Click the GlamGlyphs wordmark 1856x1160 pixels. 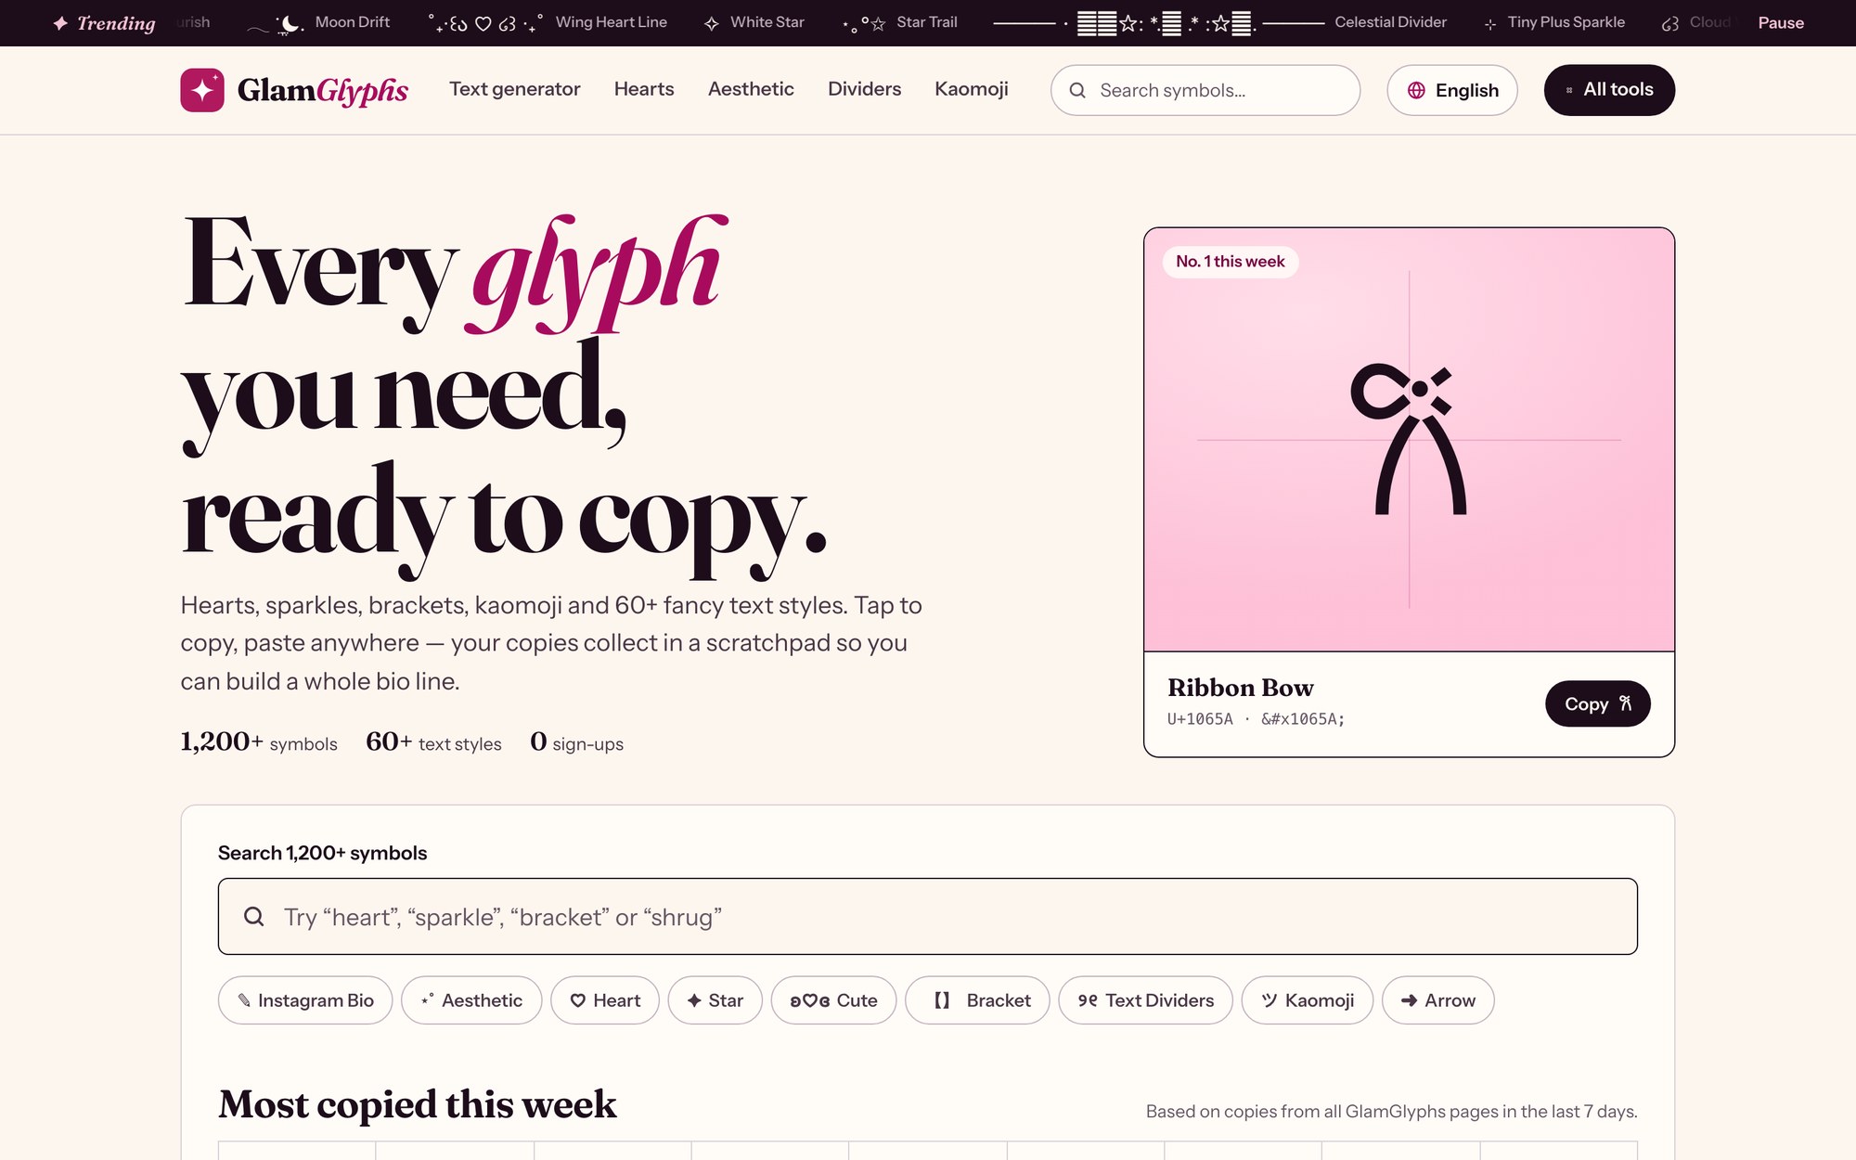click(x=322, y=90)
